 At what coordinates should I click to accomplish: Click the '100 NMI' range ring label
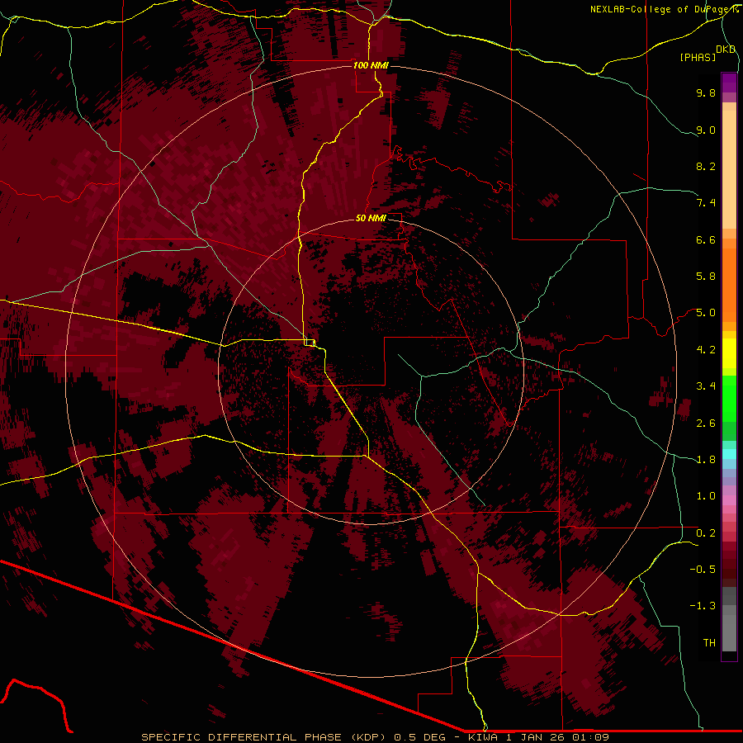[371, 65]
